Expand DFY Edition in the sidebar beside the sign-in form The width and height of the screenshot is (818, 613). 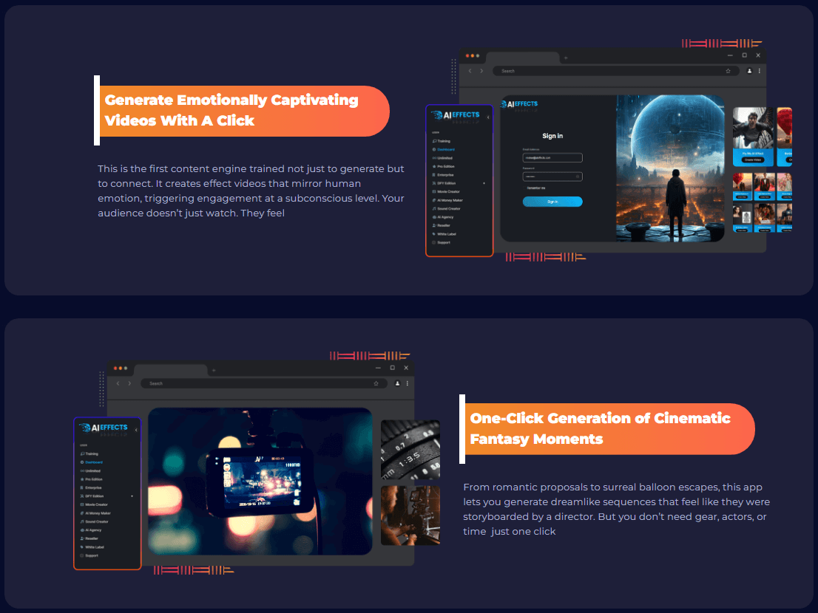pyautogui.click(x=484, y=183)
